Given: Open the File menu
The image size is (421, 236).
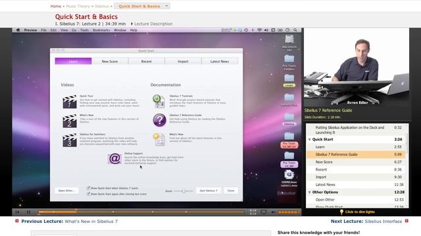Looking at the screenshot, I should tap(44, 30).
